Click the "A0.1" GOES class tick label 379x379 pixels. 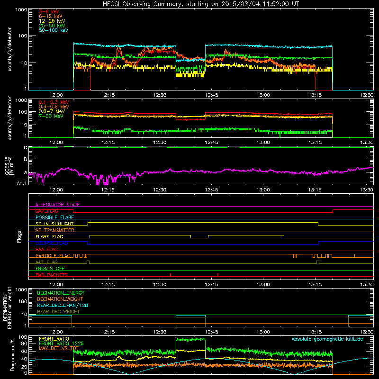point(22,184)
